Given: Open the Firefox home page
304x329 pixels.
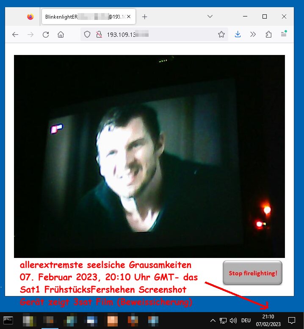Looking at the screenshot, I should pyautogui.click(x=61, y=34).
